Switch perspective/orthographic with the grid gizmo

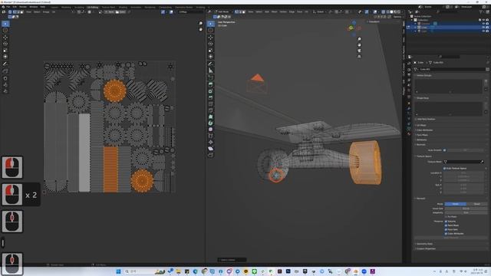pyautogui.click(x=359, y=57)
